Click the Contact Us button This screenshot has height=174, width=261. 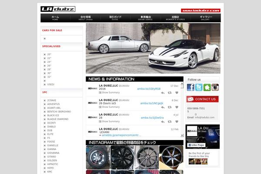tap(202, 99)
